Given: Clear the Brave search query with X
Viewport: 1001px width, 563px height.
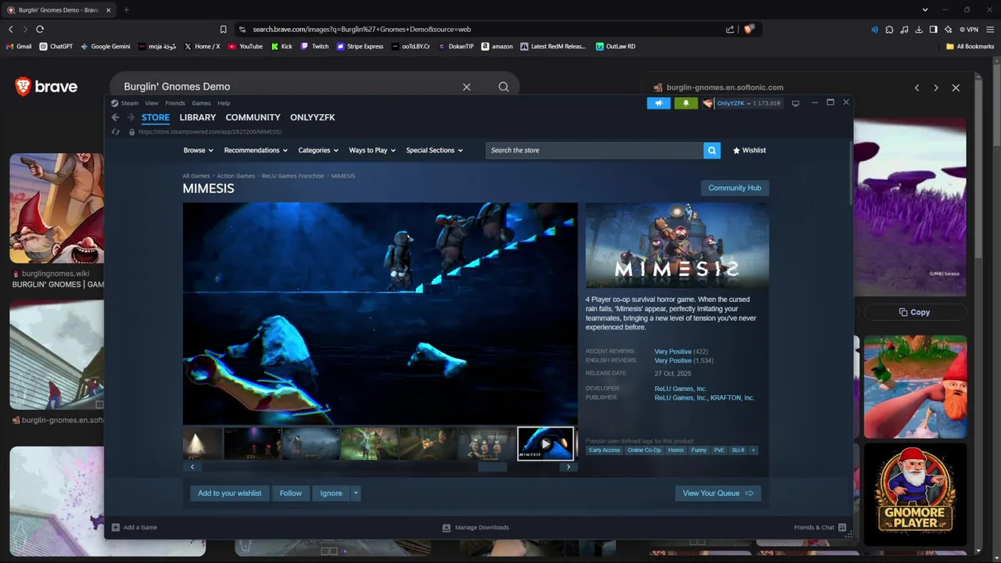Looking at the screenshot, I should [x=467, y=87].
